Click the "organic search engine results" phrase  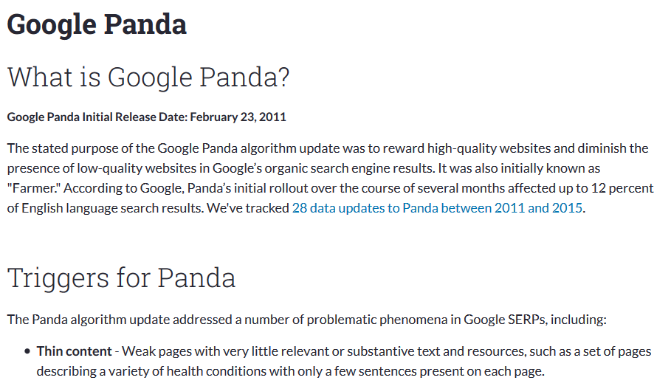coord(348,168)
